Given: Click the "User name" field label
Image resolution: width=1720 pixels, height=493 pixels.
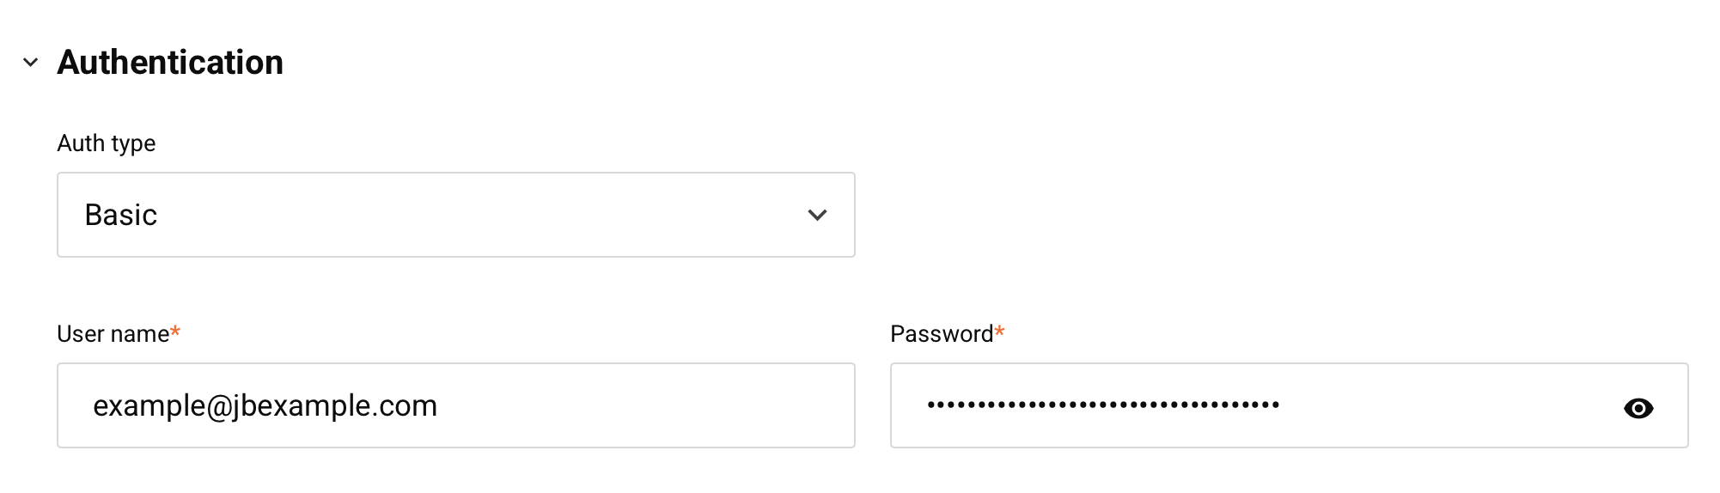Looking at the screenshot, I should coord(113,334).
